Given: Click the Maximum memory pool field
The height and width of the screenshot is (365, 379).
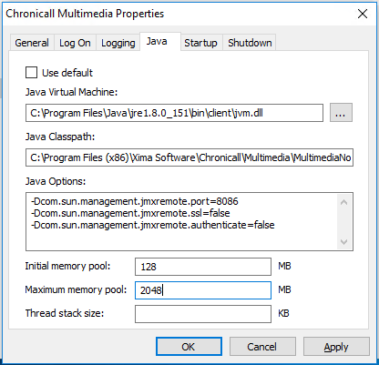Looking at the screenshot, I should point(203,290).
